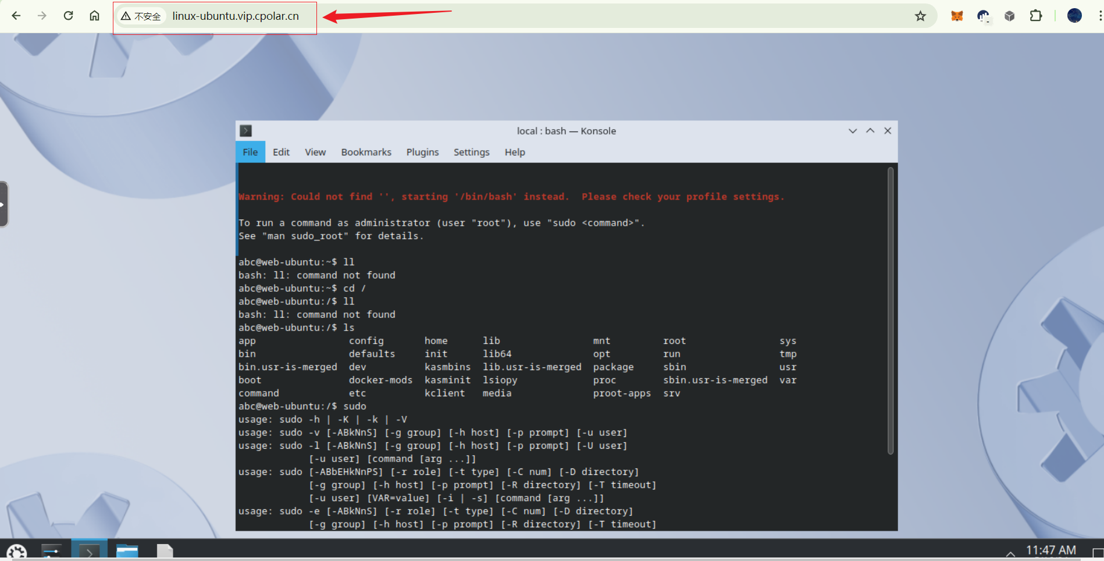
Task: Open the Bookmarks menu in Konsole
Action: click(x=366, y=152)
